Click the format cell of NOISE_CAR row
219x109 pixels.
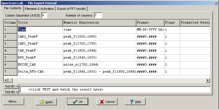(150, 65)
